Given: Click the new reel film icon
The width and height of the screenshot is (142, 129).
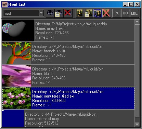Looking at the screenshot, I should pyautogui.click(x=50, y=13).
